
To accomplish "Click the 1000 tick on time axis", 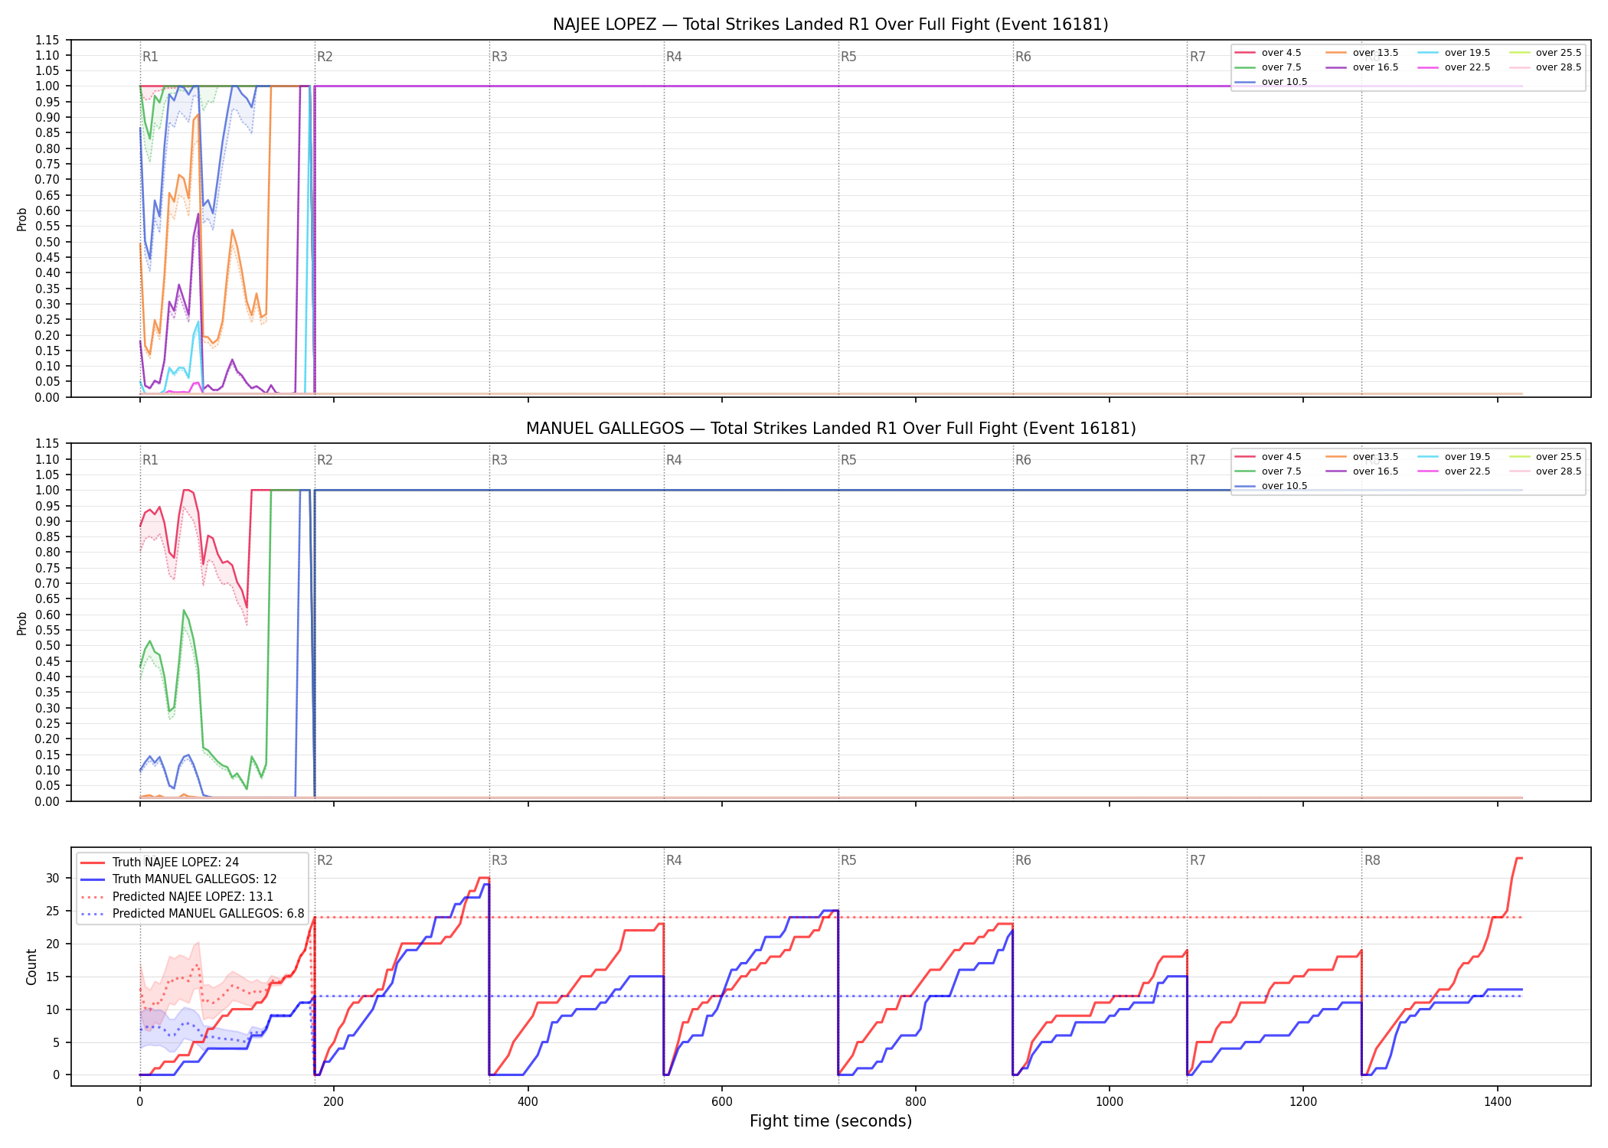I will tap(1110, 1102).
